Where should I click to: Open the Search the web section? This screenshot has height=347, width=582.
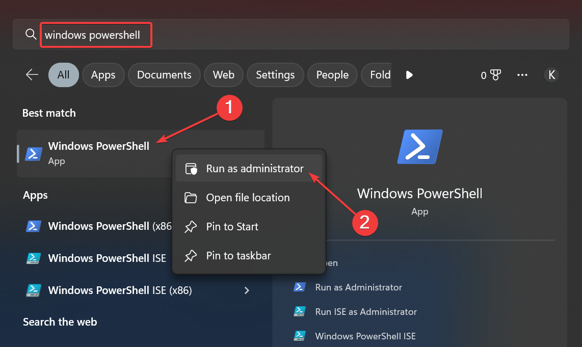(60, 322)
